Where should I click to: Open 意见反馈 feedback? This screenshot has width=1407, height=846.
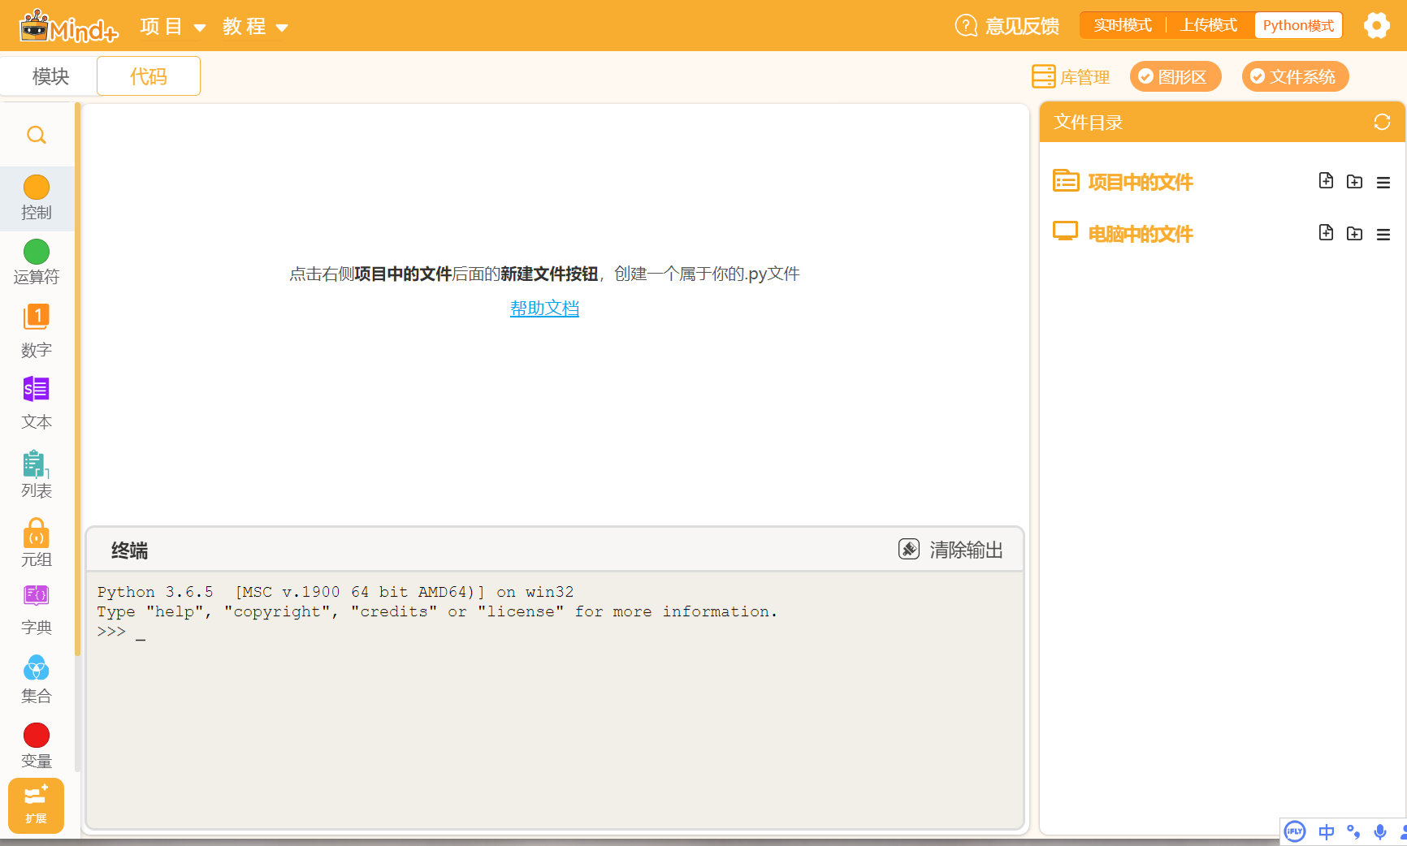pos(1007,26)
